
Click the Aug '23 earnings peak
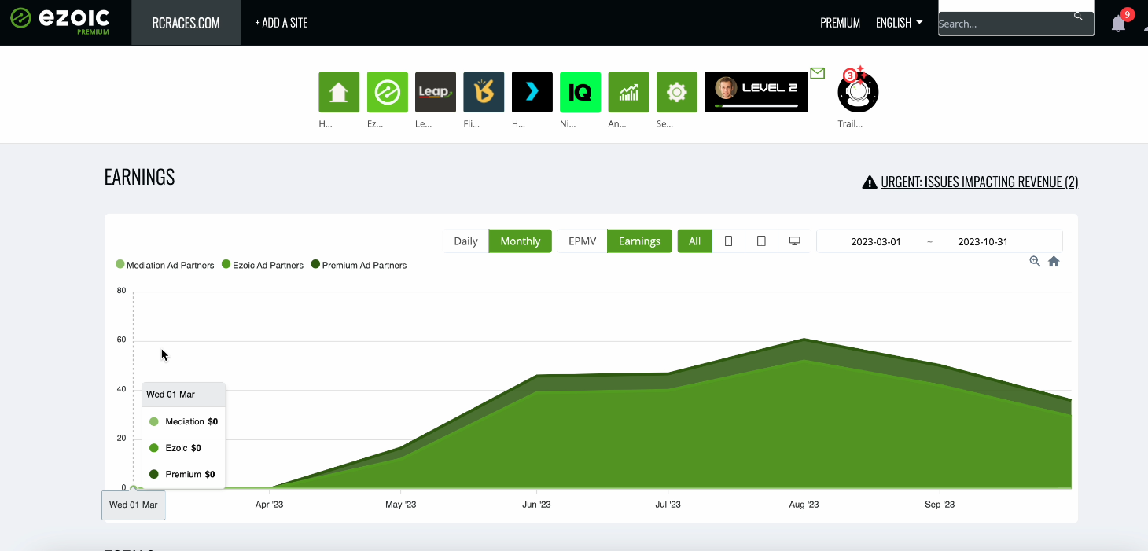(804, 340)
